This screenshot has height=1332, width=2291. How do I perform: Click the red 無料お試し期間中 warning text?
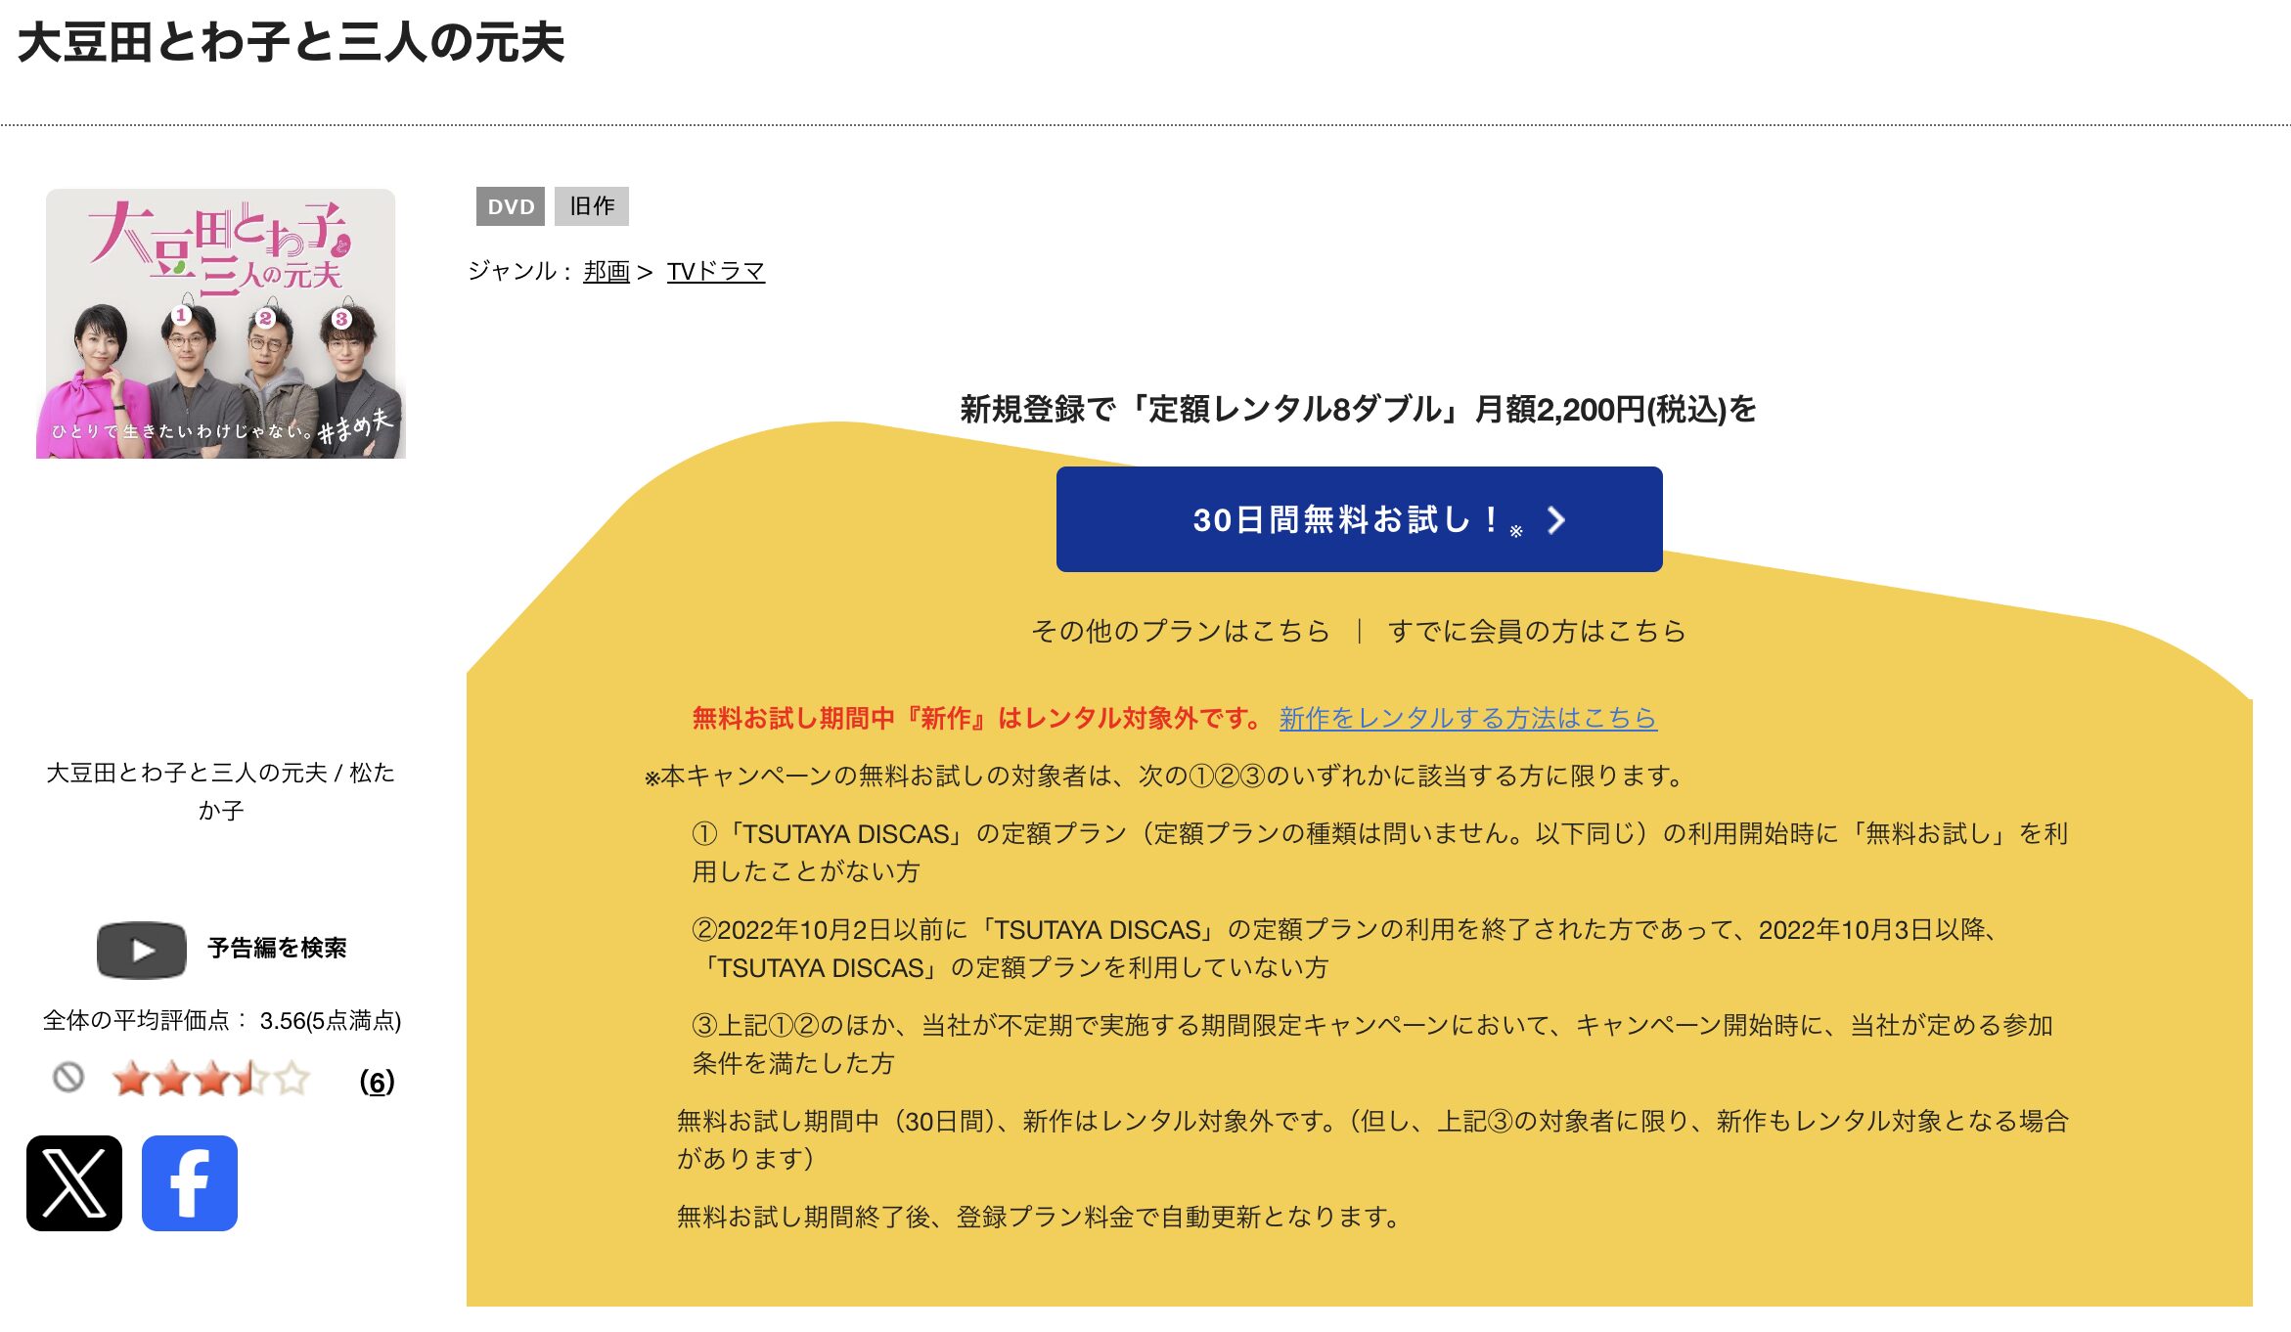tap(978, 718)
